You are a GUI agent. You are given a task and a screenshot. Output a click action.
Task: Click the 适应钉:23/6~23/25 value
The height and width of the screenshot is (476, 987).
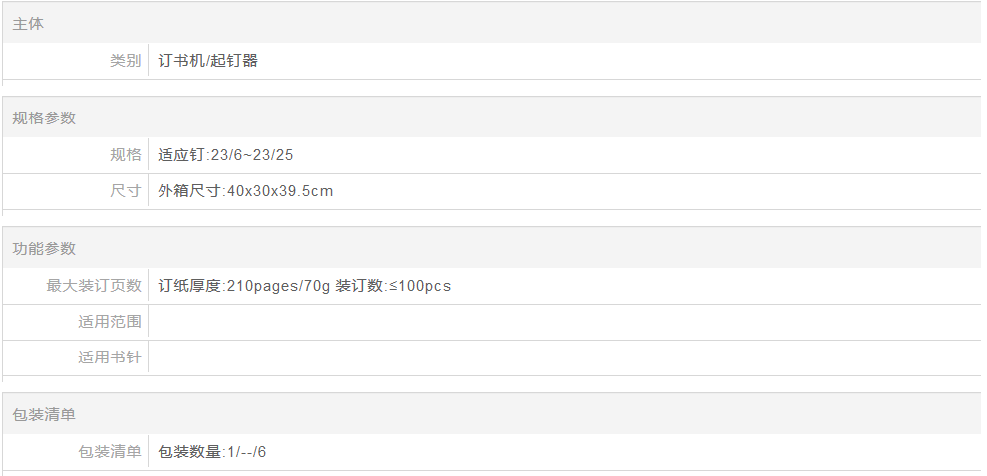tap(225, 155)
